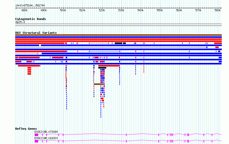Select the short brown variant bar under 520k

99,84
